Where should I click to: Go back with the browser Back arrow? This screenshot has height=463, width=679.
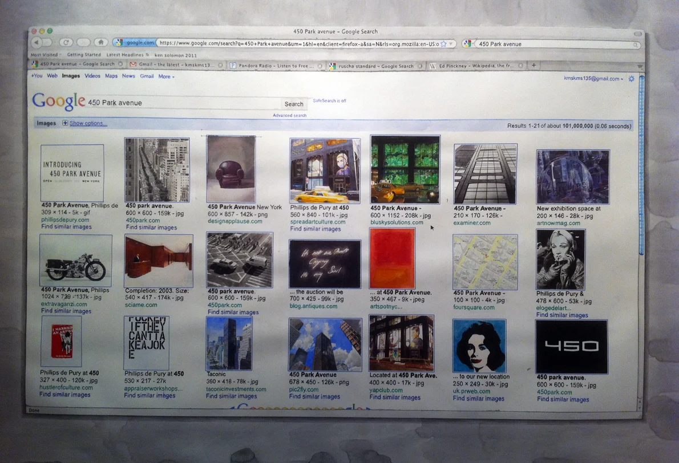(x=37, y=42)
